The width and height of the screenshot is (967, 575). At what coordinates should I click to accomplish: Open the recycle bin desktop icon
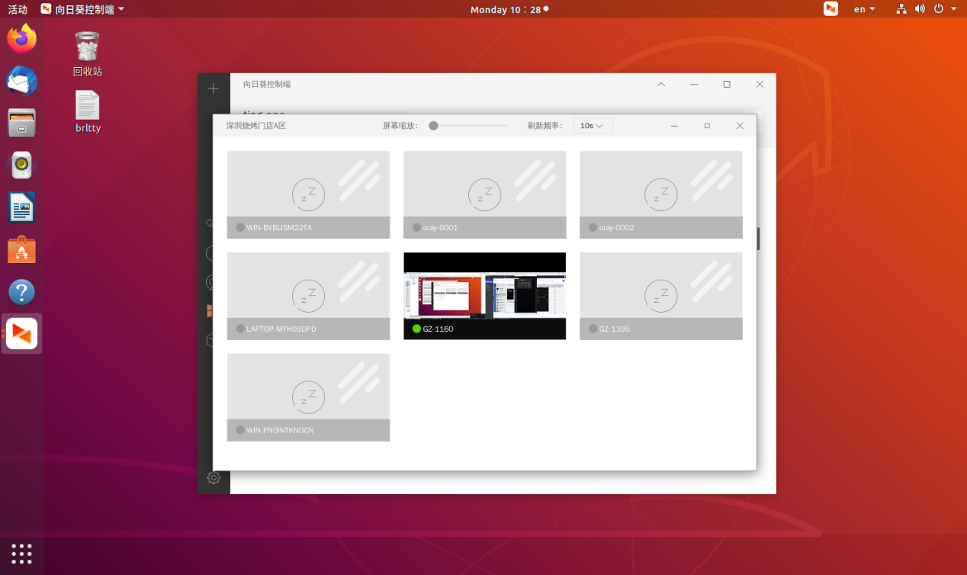(87, 54)
